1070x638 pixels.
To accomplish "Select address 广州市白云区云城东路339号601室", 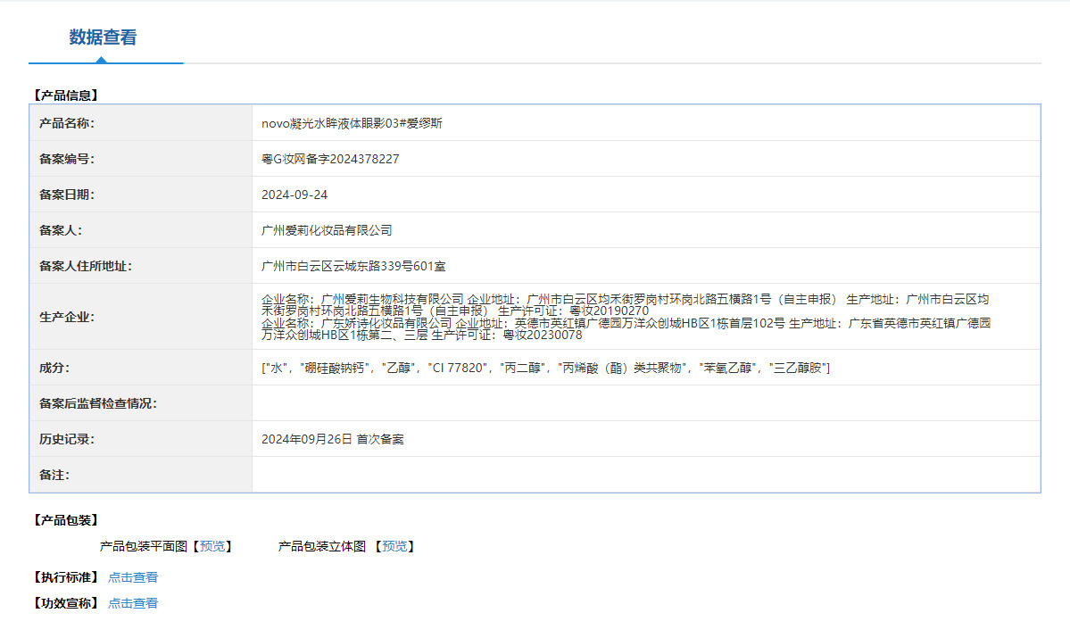I will [x=353, y=266].
